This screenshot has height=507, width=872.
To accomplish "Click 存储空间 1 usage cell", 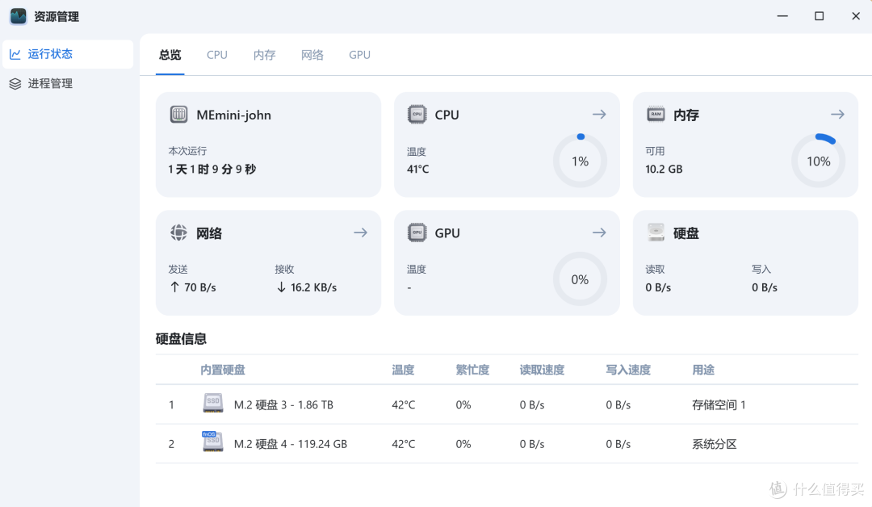I will (x=719, y=404).
